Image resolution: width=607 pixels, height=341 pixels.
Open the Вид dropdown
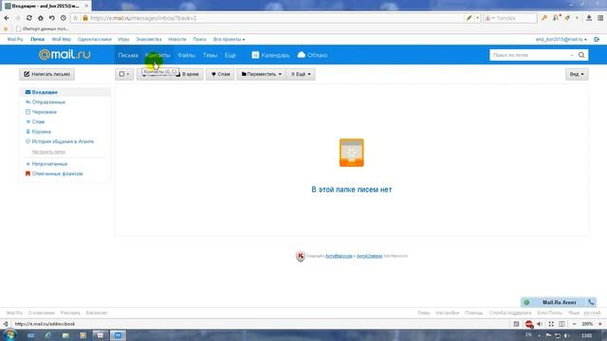click(x=577, y=74)
